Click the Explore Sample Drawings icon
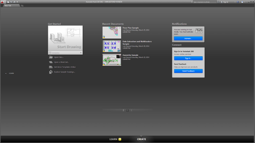Image resolution: width=255 pixels, height=143 pixels. click(51, 72)
